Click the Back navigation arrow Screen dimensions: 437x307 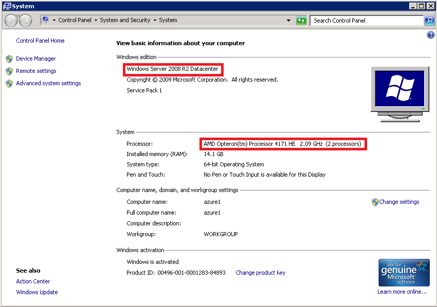coord(11,21)
